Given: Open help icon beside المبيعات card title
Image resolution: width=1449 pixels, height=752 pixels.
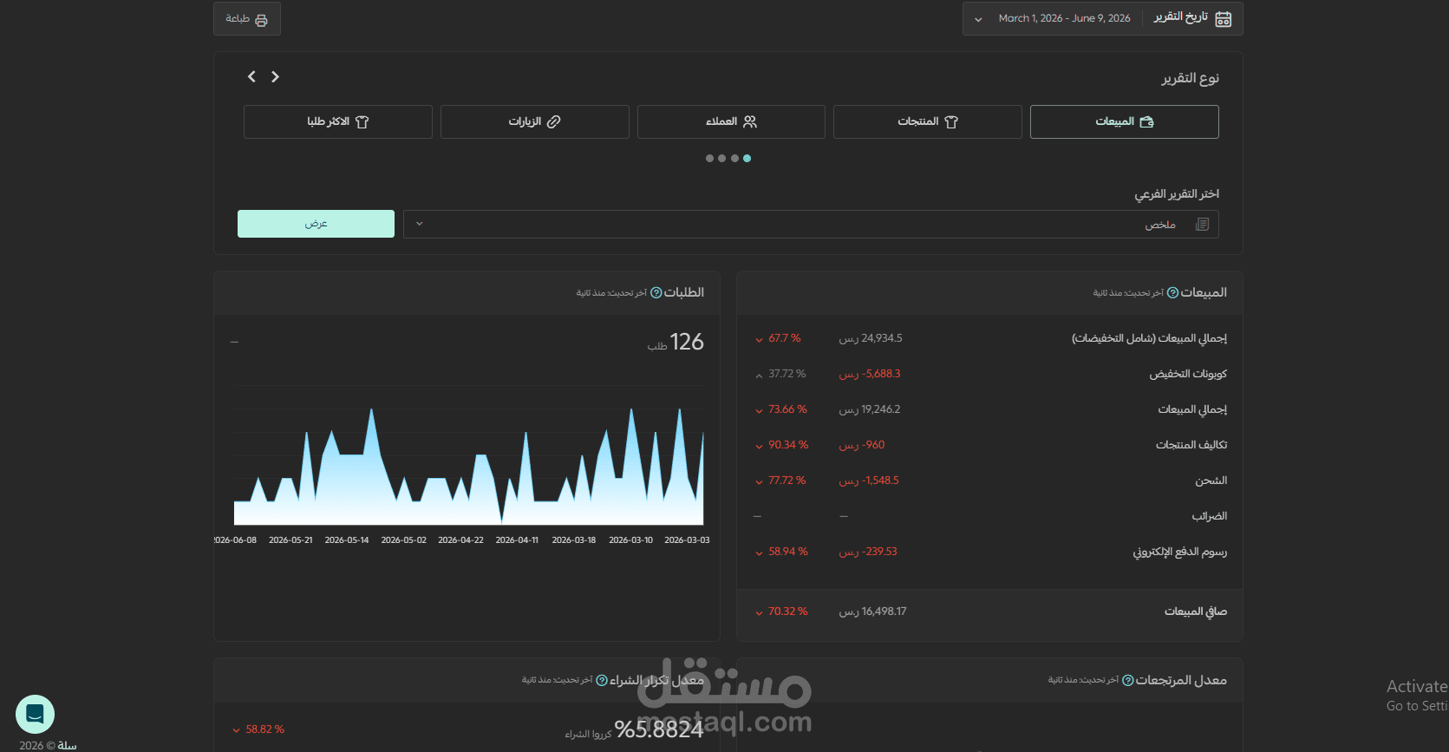Looking at the screenshot, I should coord(1172,293).
